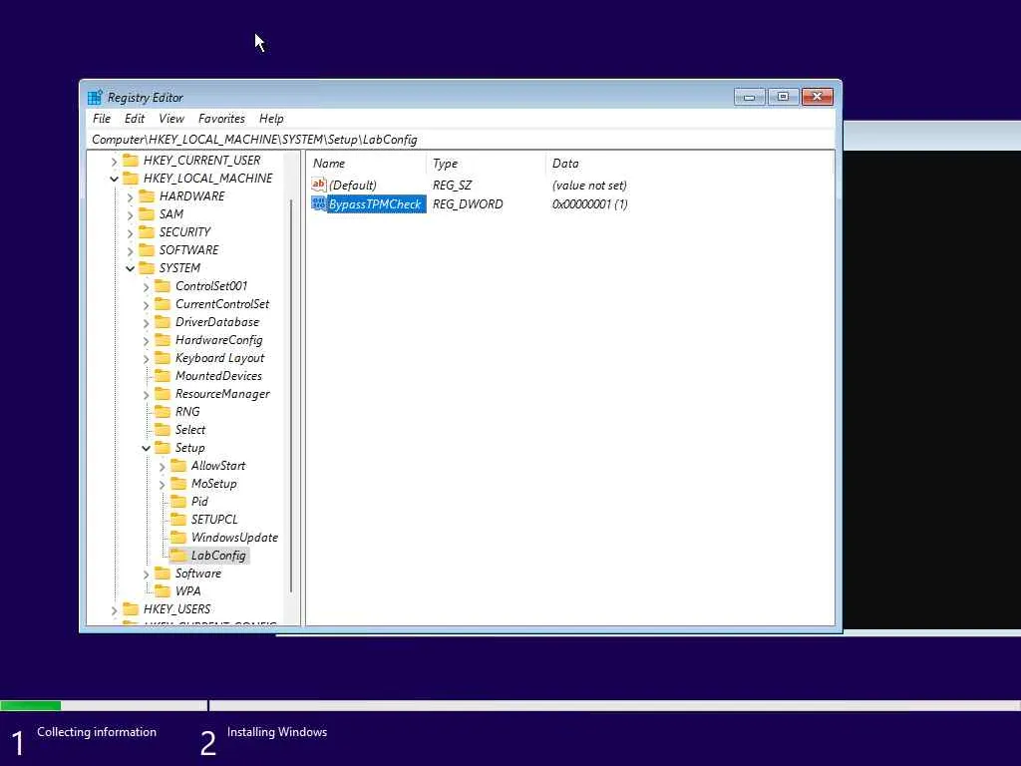Click the SECURITY folder icon
Image resolution: width=1021 pixels, height=766 pixels.
tap(148, 231)
